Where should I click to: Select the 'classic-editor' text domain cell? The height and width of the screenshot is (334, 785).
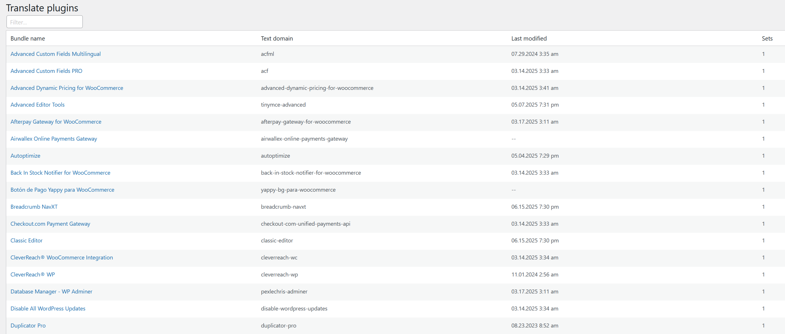277,241
